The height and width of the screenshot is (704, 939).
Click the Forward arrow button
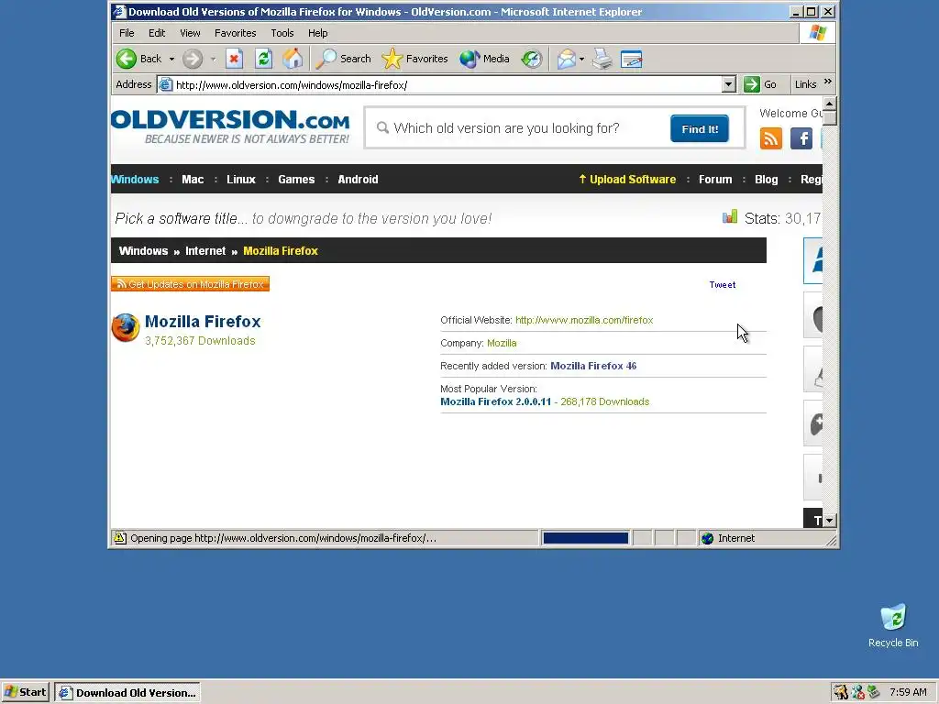[193, 59]
